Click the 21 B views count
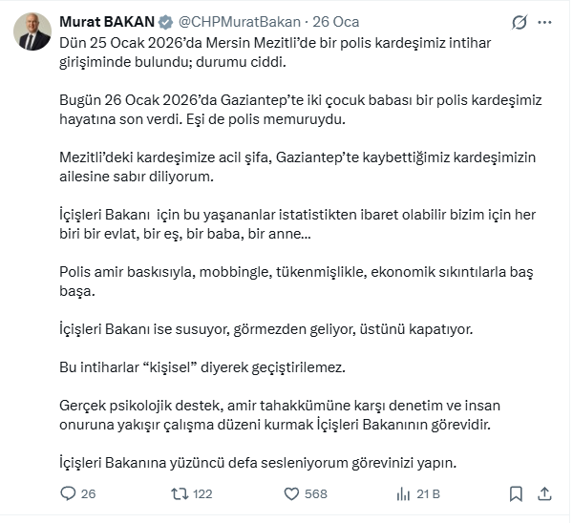573x523 pixels. pyautogui.click(x=429, y=493)
